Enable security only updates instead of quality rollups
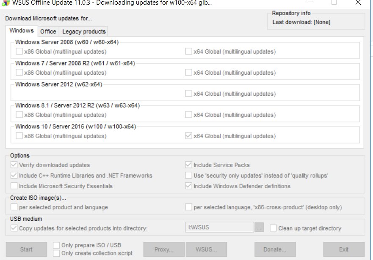Screen dimensions: 373x260 click(188, 175)
